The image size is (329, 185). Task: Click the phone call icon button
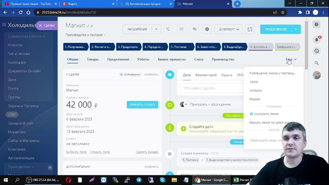(168, 29)
